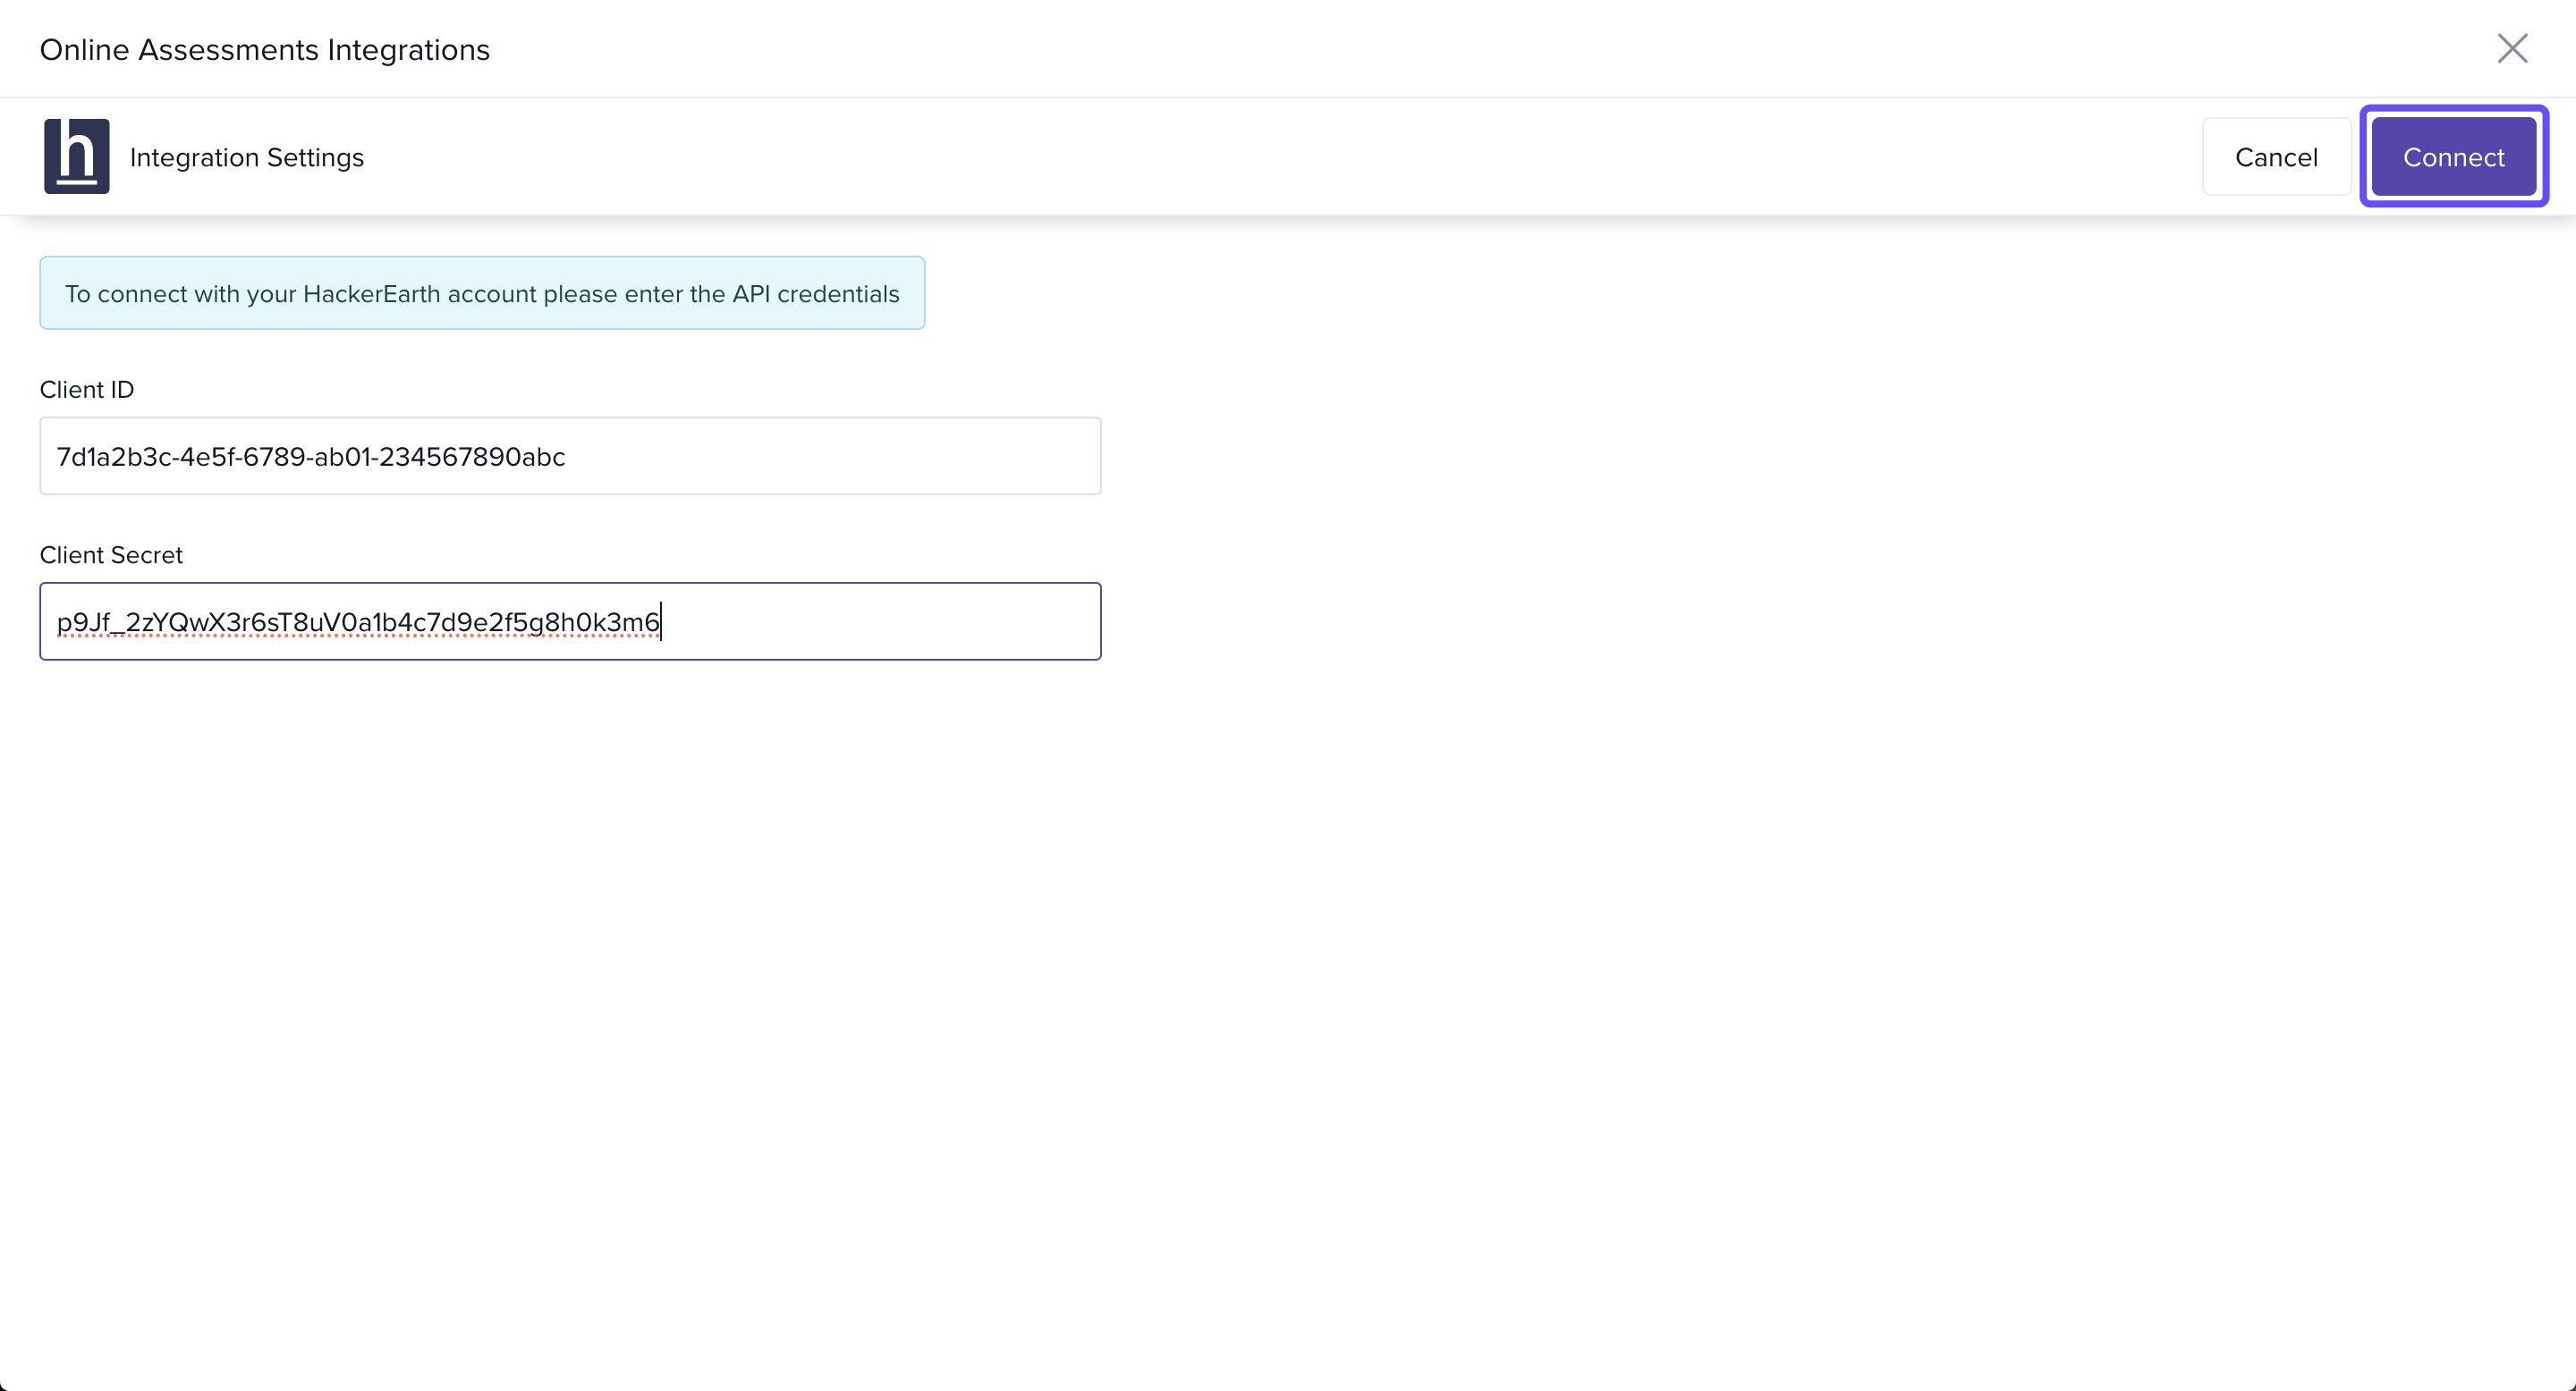Click the 'API credentials' text in banner
2576x1391 pixels.
click(815, 294)
